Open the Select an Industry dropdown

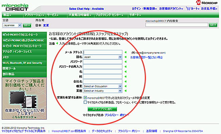click(x=103, y=91)
